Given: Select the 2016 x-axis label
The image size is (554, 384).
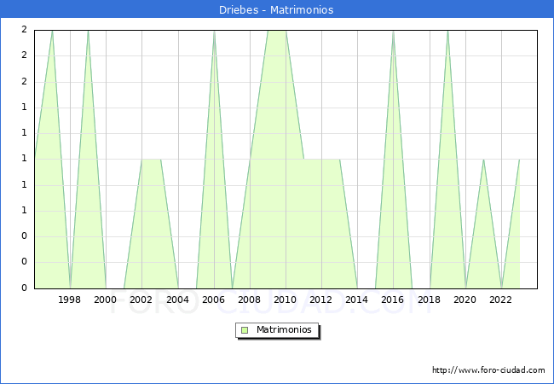Looking at the screenshot, I should point(392,300).
